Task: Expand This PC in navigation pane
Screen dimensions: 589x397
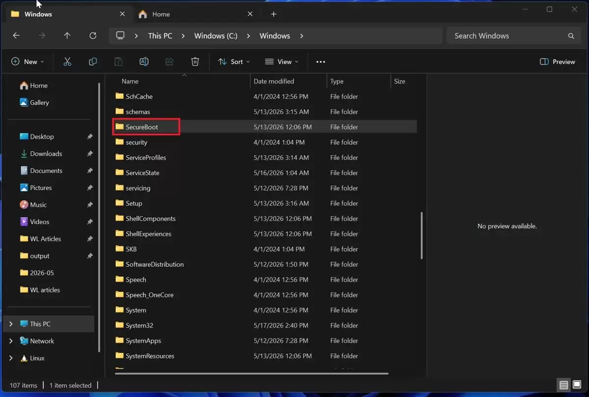Action: pyautogui.click(x=11, y=324)
